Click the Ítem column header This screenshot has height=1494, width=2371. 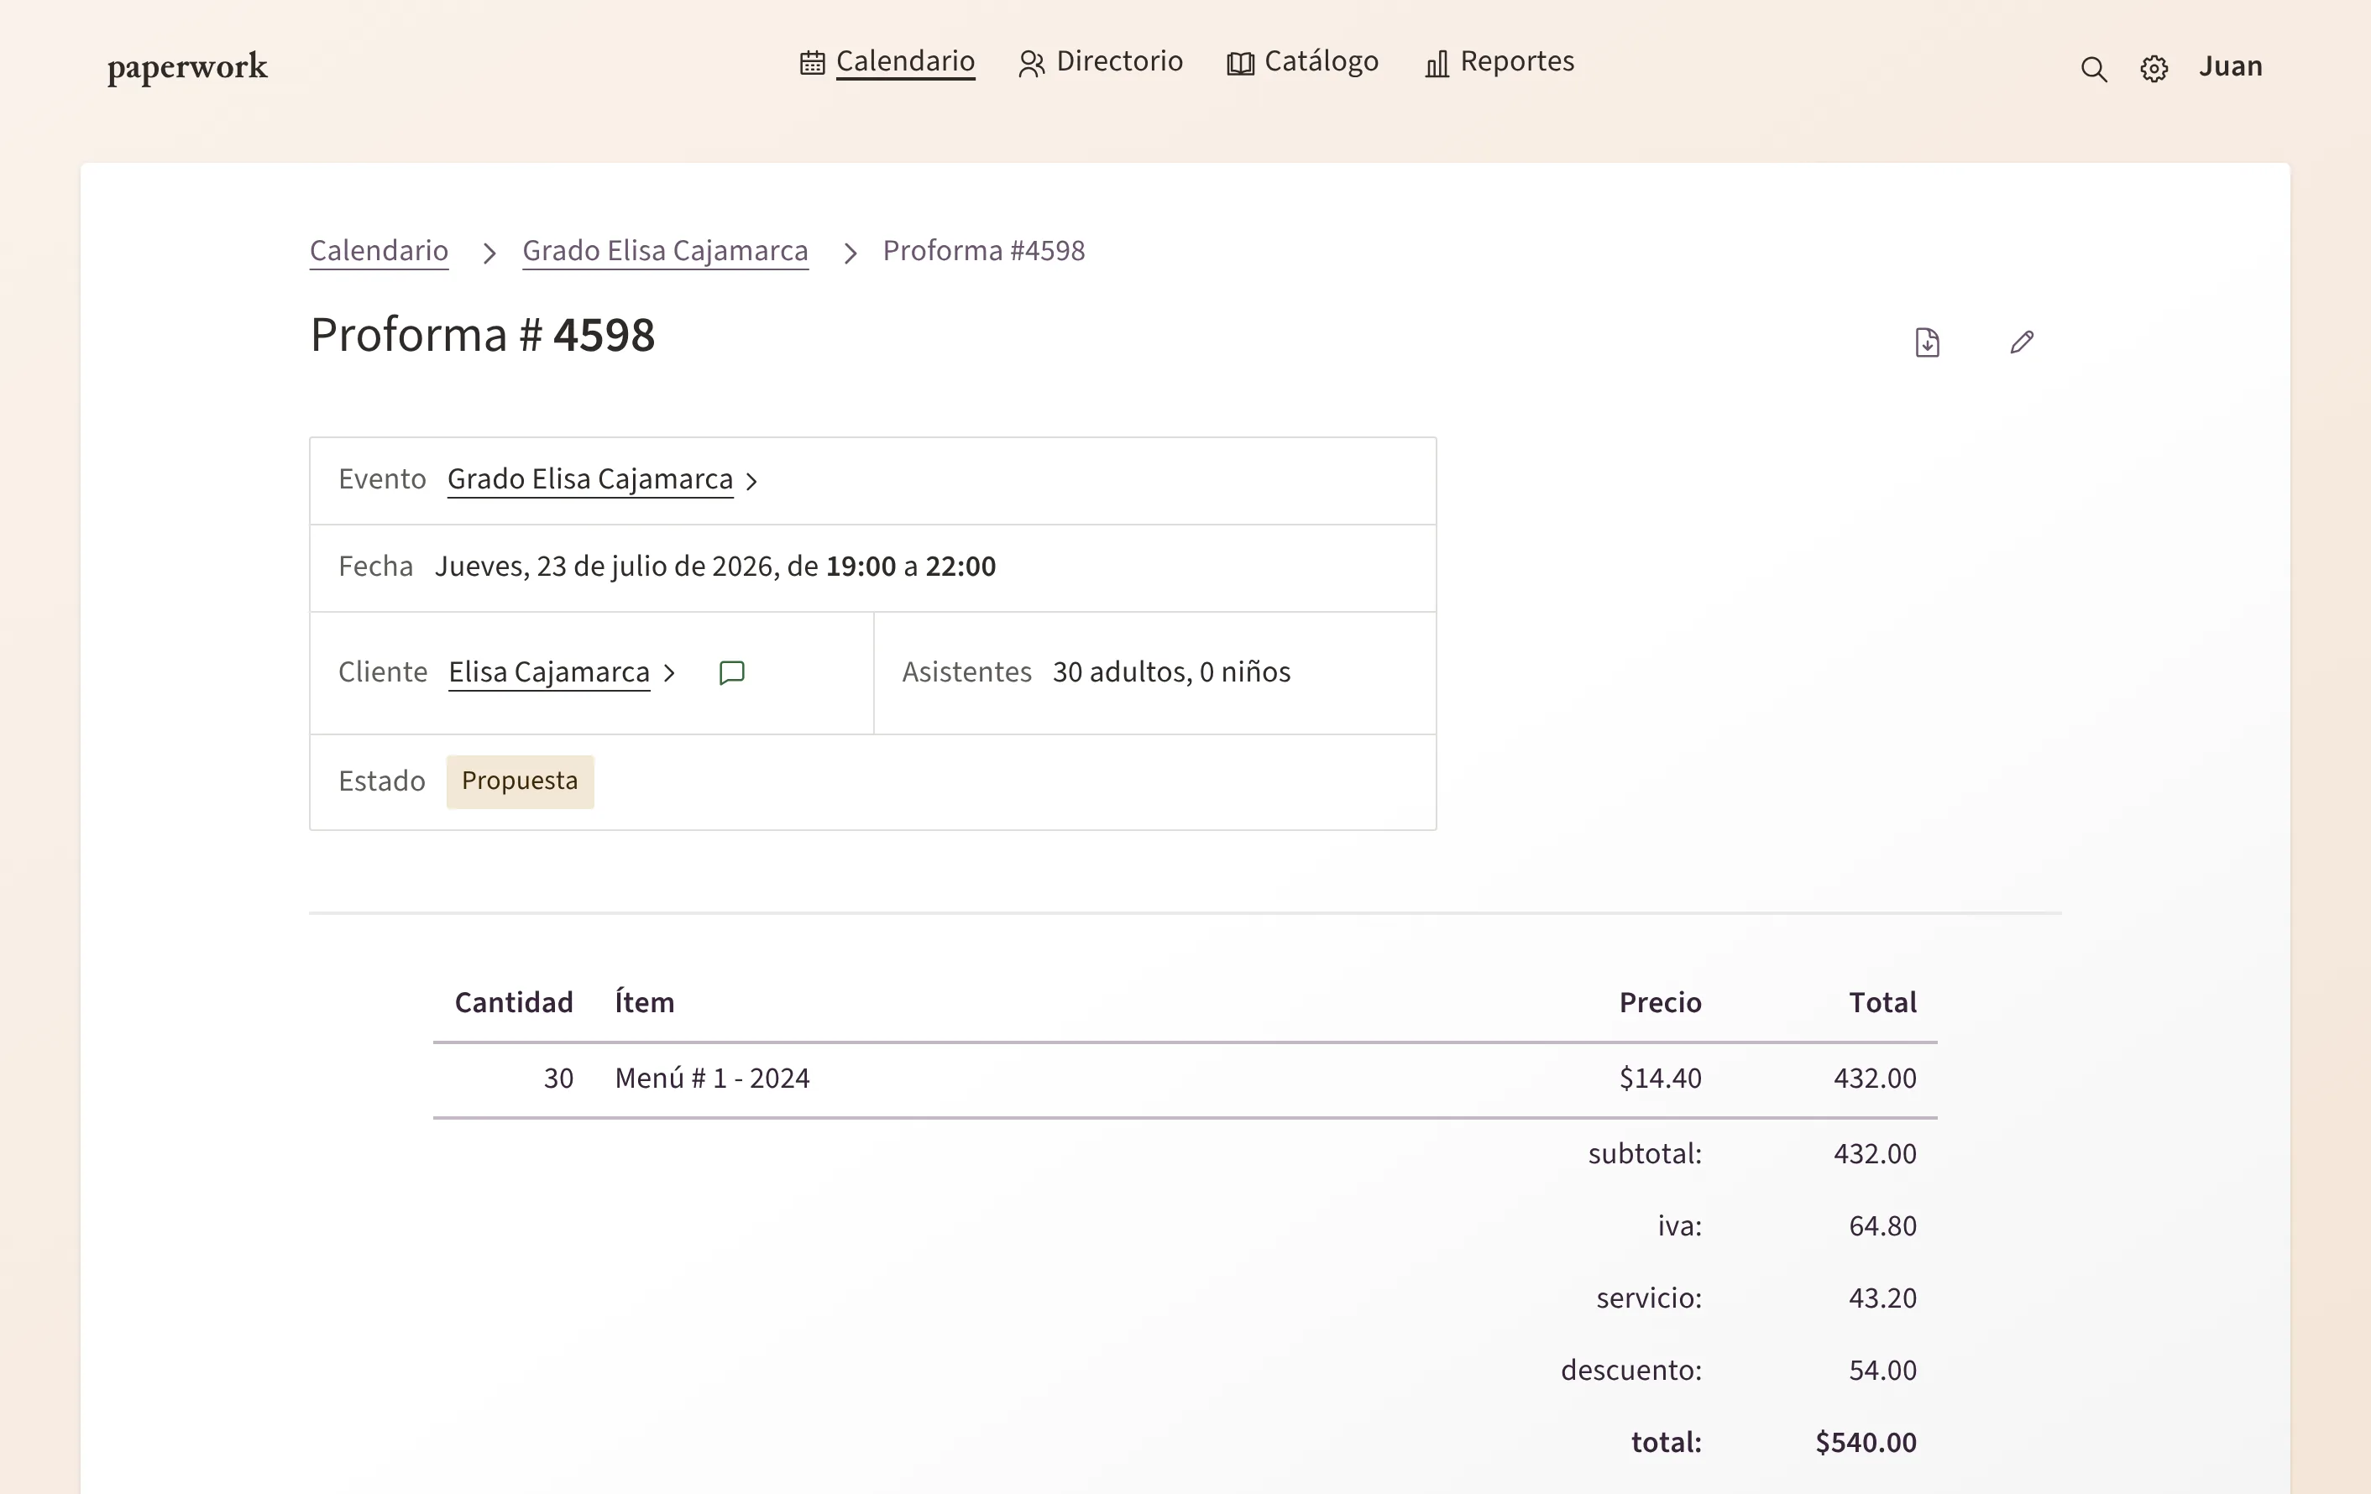pos(644,1003)
